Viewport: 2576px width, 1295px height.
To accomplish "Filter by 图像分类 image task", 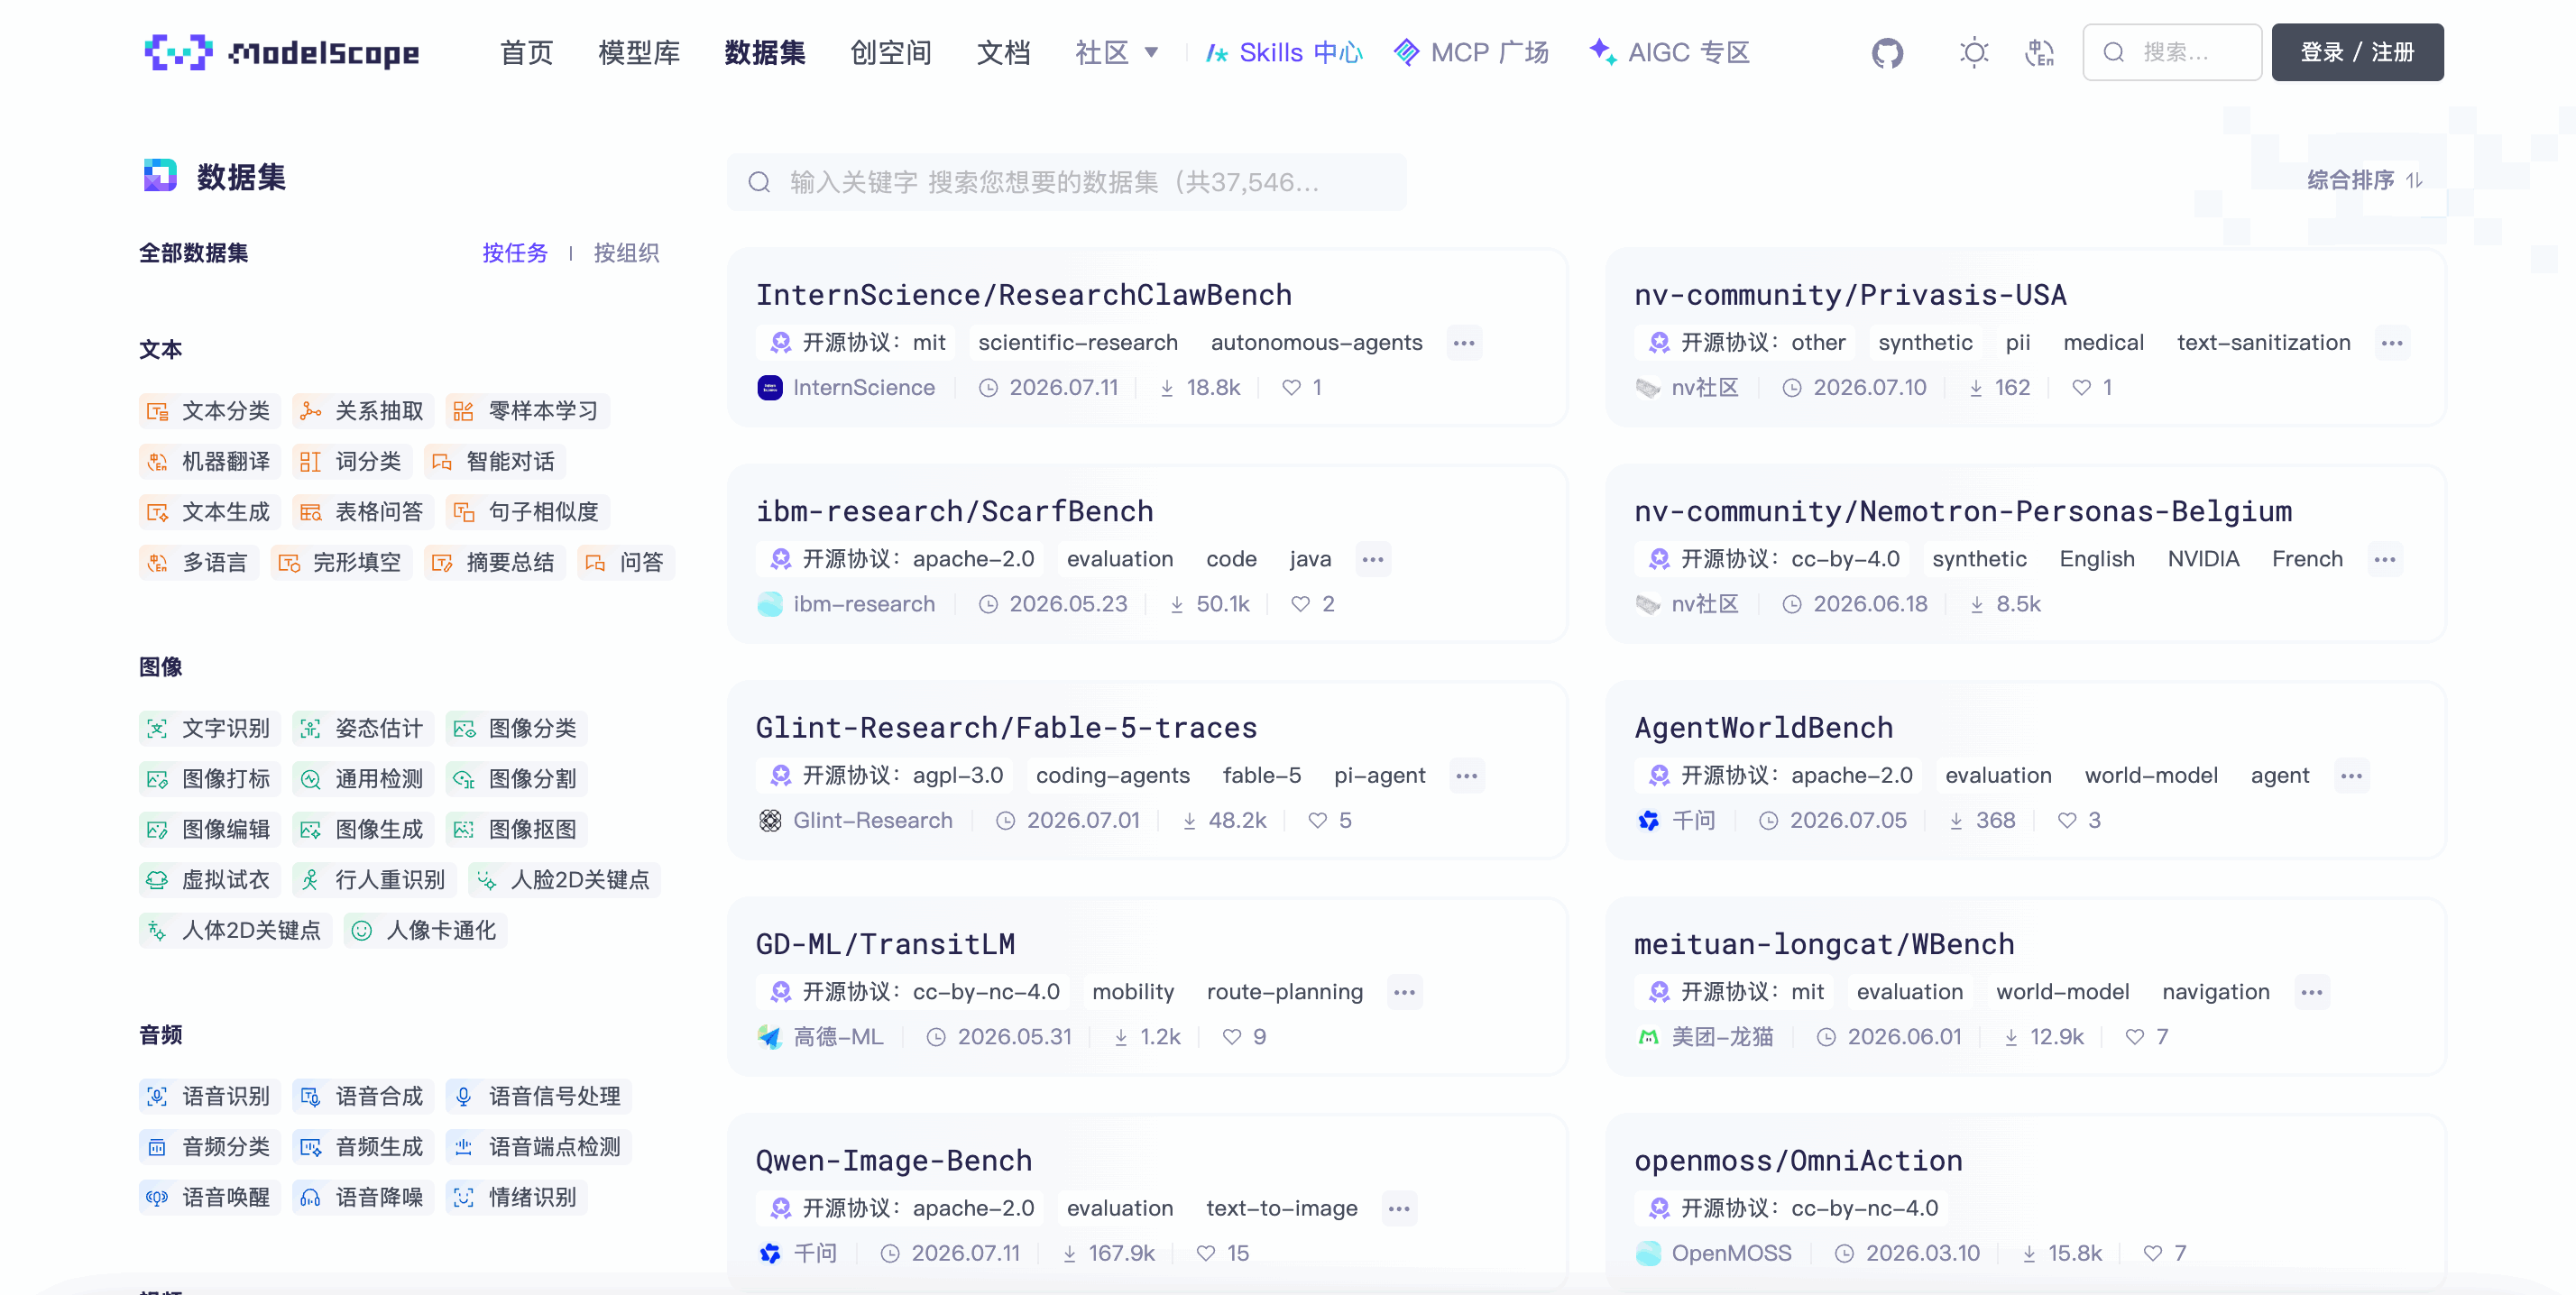I will coord(516,728).
